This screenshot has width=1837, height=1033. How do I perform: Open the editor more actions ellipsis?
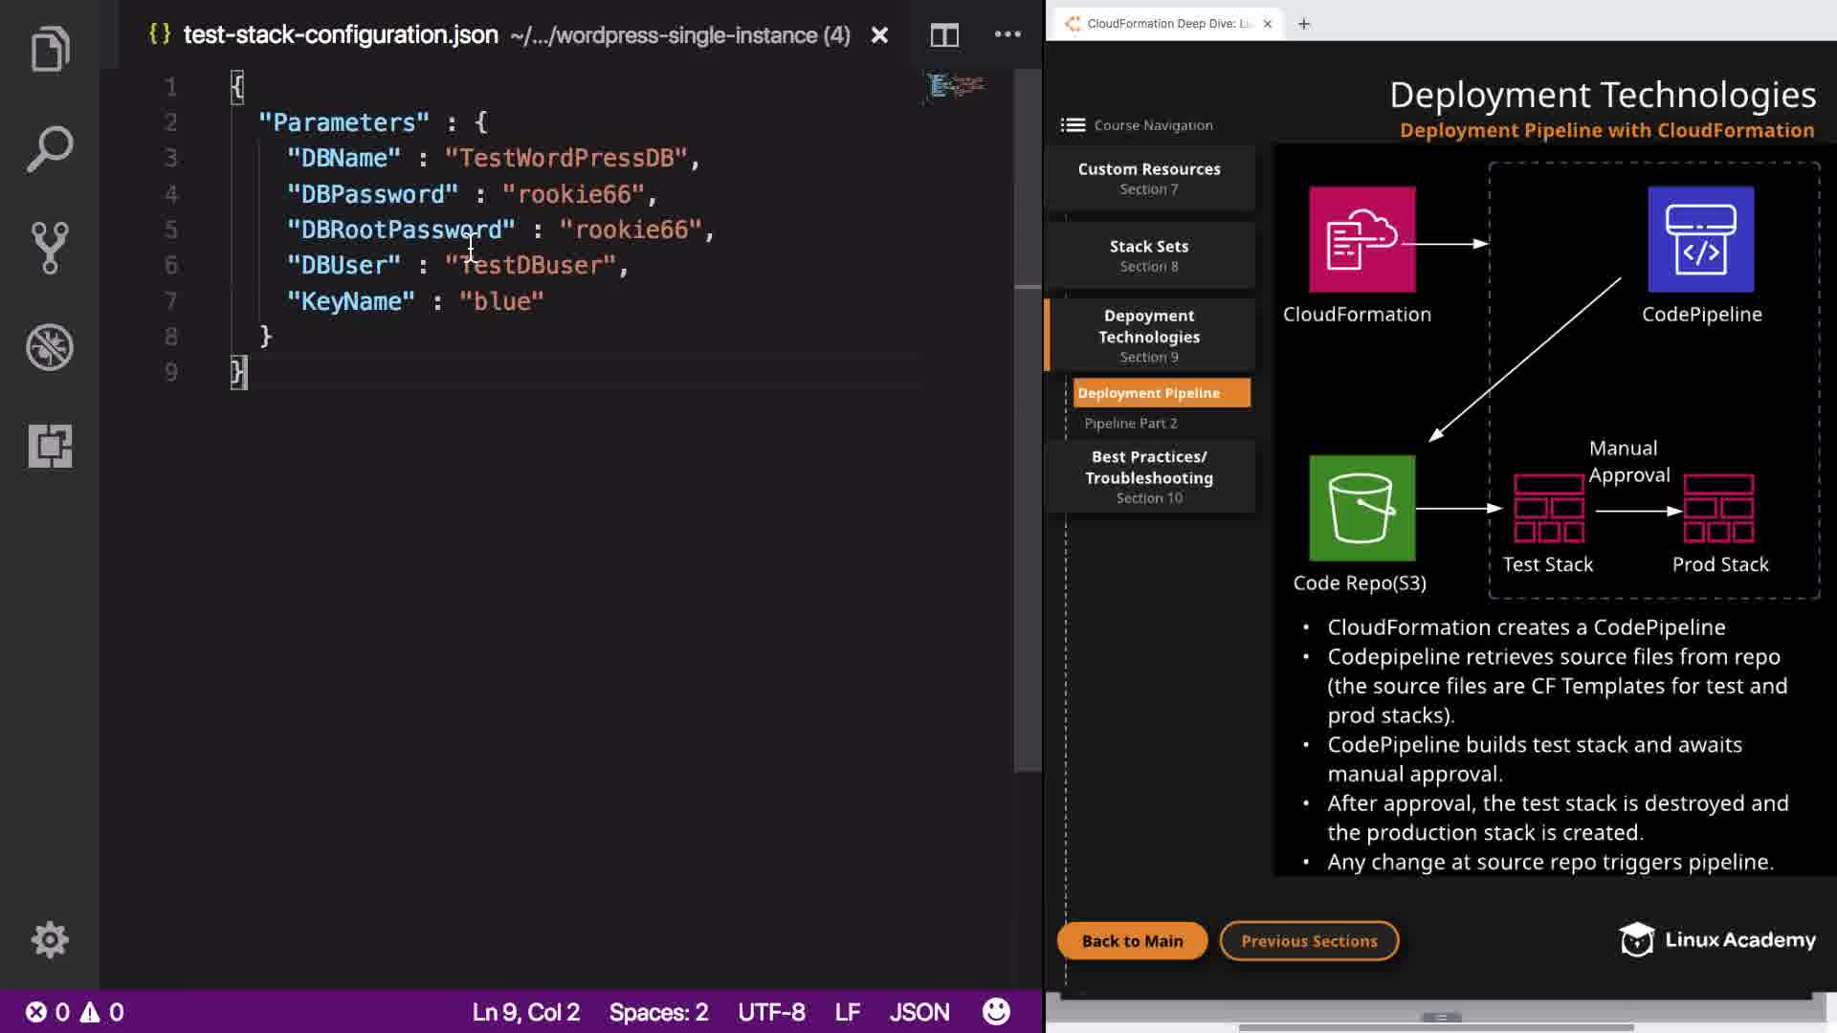point(1007,34)
